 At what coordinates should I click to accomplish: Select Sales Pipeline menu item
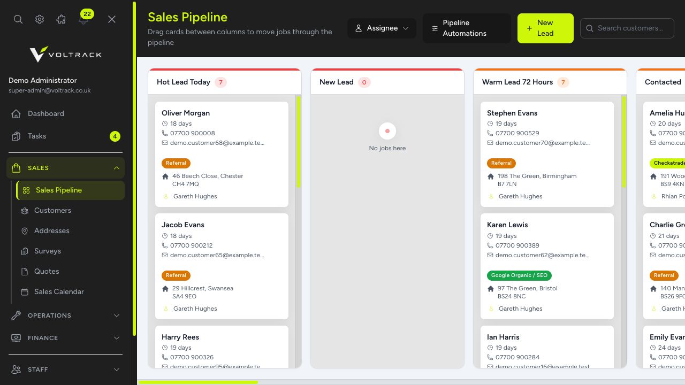(71, 190)
